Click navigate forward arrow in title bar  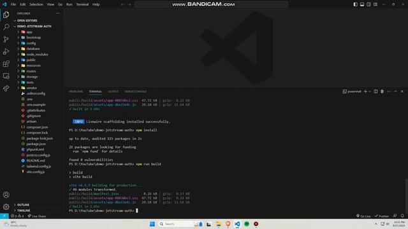(x=129, y=4)
